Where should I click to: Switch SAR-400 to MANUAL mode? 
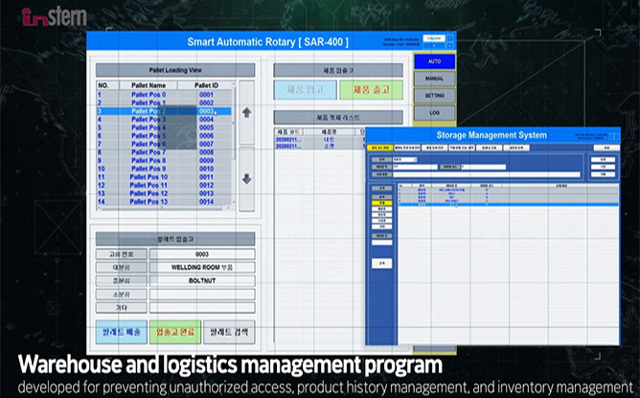pos(434,78)
